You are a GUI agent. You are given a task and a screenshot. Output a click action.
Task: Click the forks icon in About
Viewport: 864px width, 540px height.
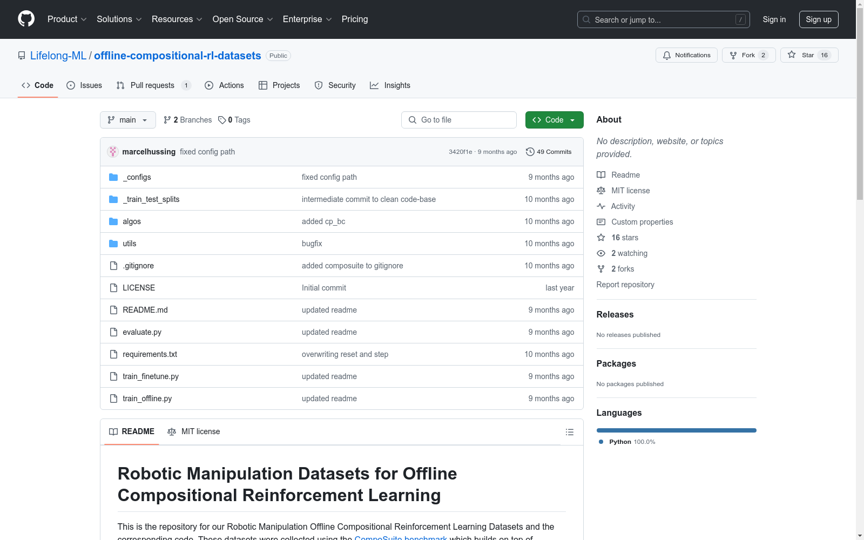(x=601, y=269)
